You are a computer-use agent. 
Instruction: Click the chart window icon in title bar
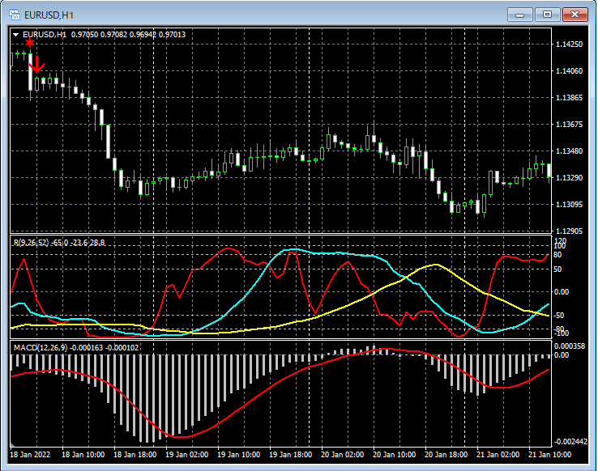tap(15, 15)
